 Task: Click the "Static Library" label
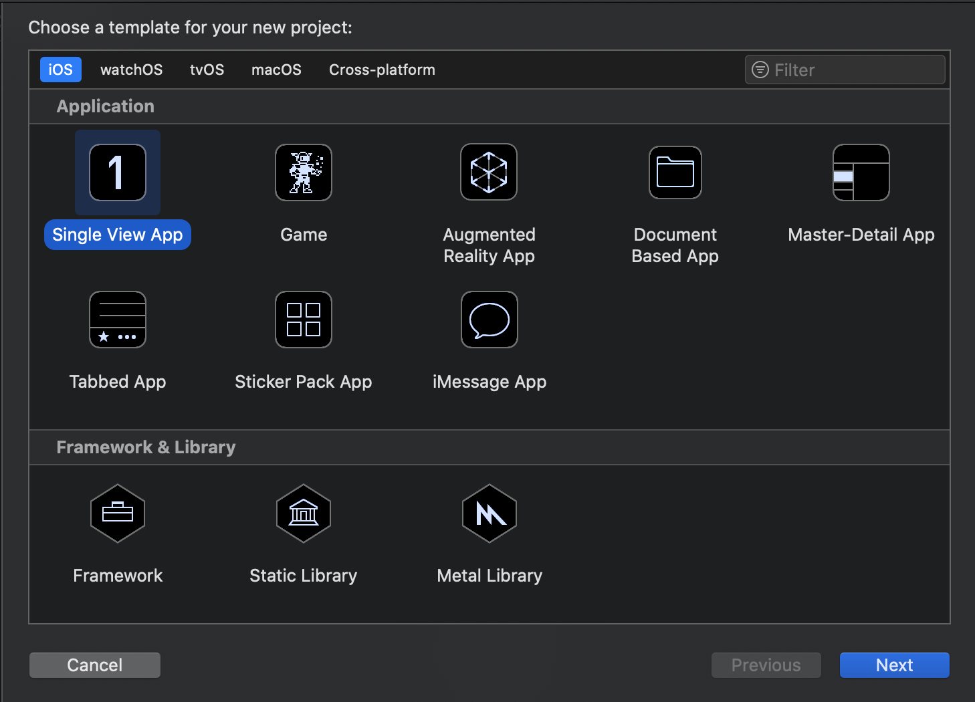click(304, 576)
